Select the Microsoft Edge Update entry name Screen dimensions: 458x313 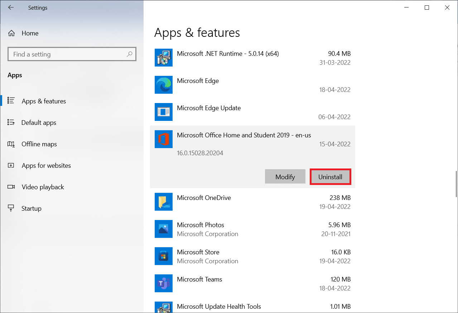(209, 108)
